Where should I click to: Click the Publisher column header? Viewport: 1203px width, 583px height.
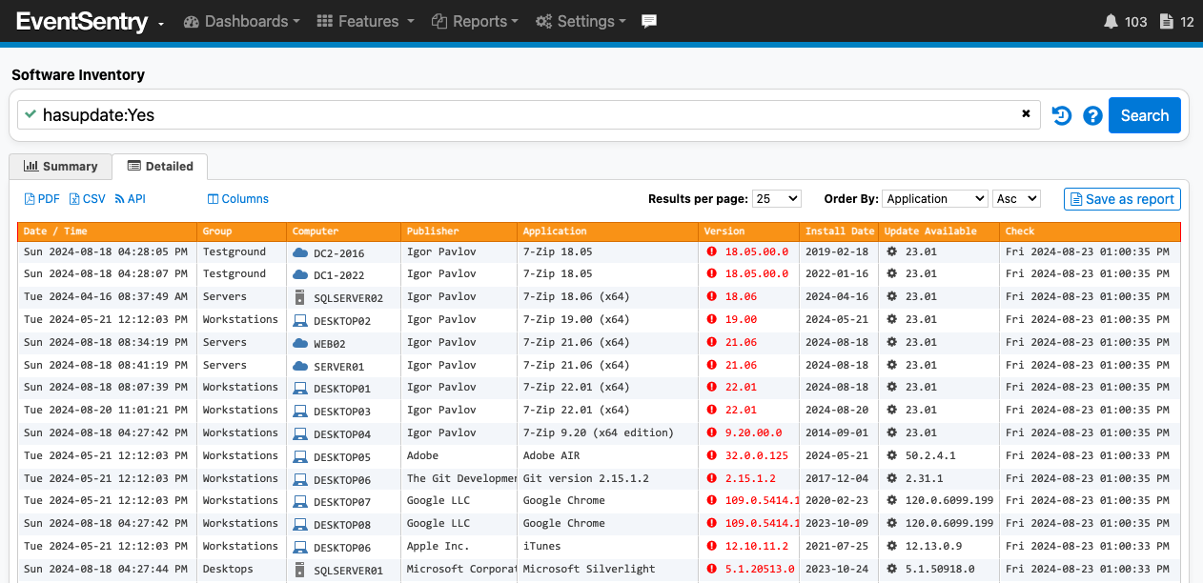(459, 231)
